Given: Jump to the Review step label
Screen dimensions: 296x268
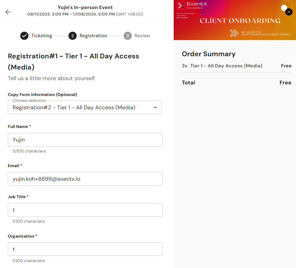Looking at the screenshot, I should click(x=142, y=36).
